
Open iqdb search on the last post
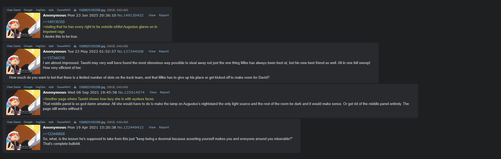pyautogui.click(x=51, y=122)
